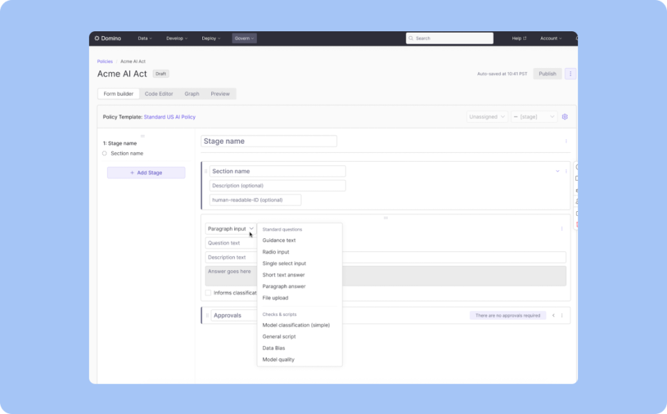Open the Develop menu in the navigation bar
Screen dimensions: 667x414
click(x=177, y=38)
